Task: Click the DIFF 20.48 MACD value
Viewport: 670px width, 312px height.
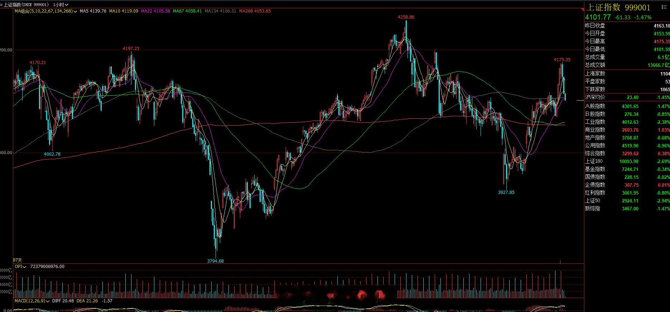Action: (x=63, y=301)
